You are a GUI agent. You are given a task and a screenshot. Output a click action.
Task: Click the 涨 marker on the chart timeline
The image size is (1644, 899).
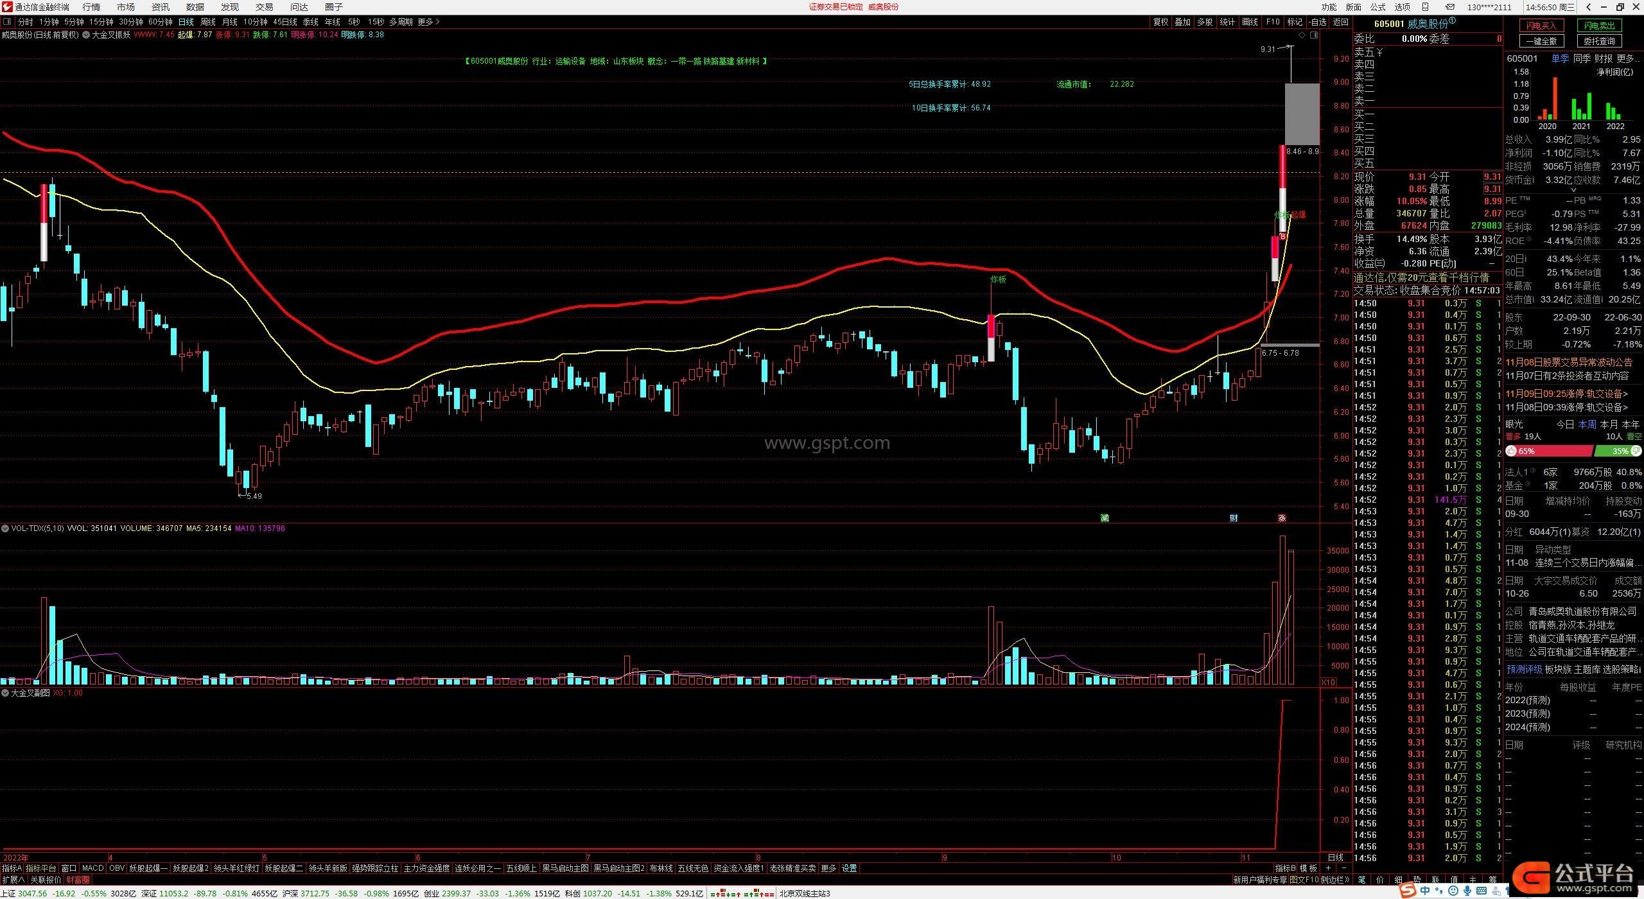tap(1282, 518)
